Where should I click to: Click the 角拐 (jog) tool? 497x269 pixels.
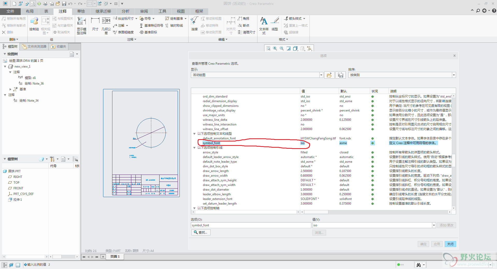243,19
